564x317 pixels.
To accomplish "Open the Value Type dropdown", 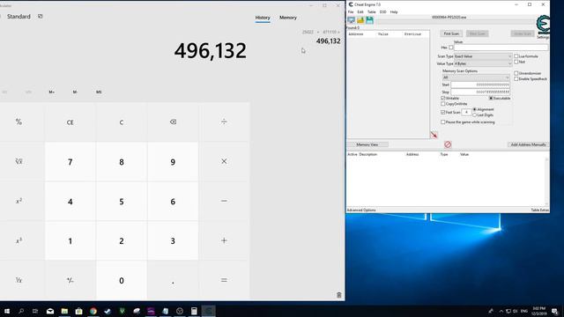I will [483, 63].
